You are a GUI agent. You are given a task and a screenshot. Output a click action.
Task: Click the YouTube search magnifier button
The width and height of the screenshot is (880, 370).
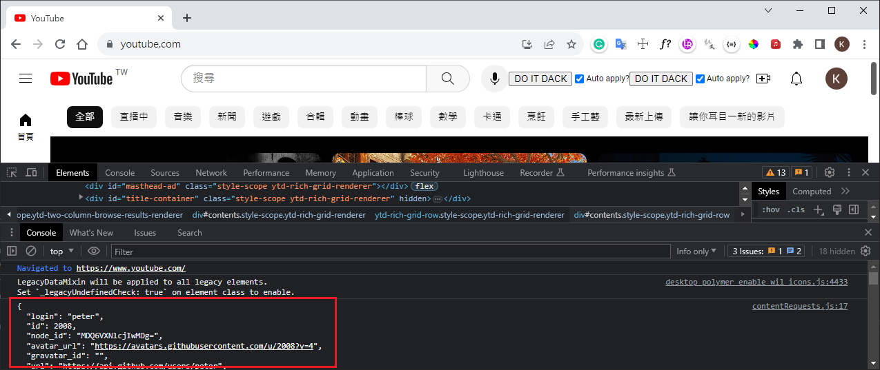[x=447, y=79]
